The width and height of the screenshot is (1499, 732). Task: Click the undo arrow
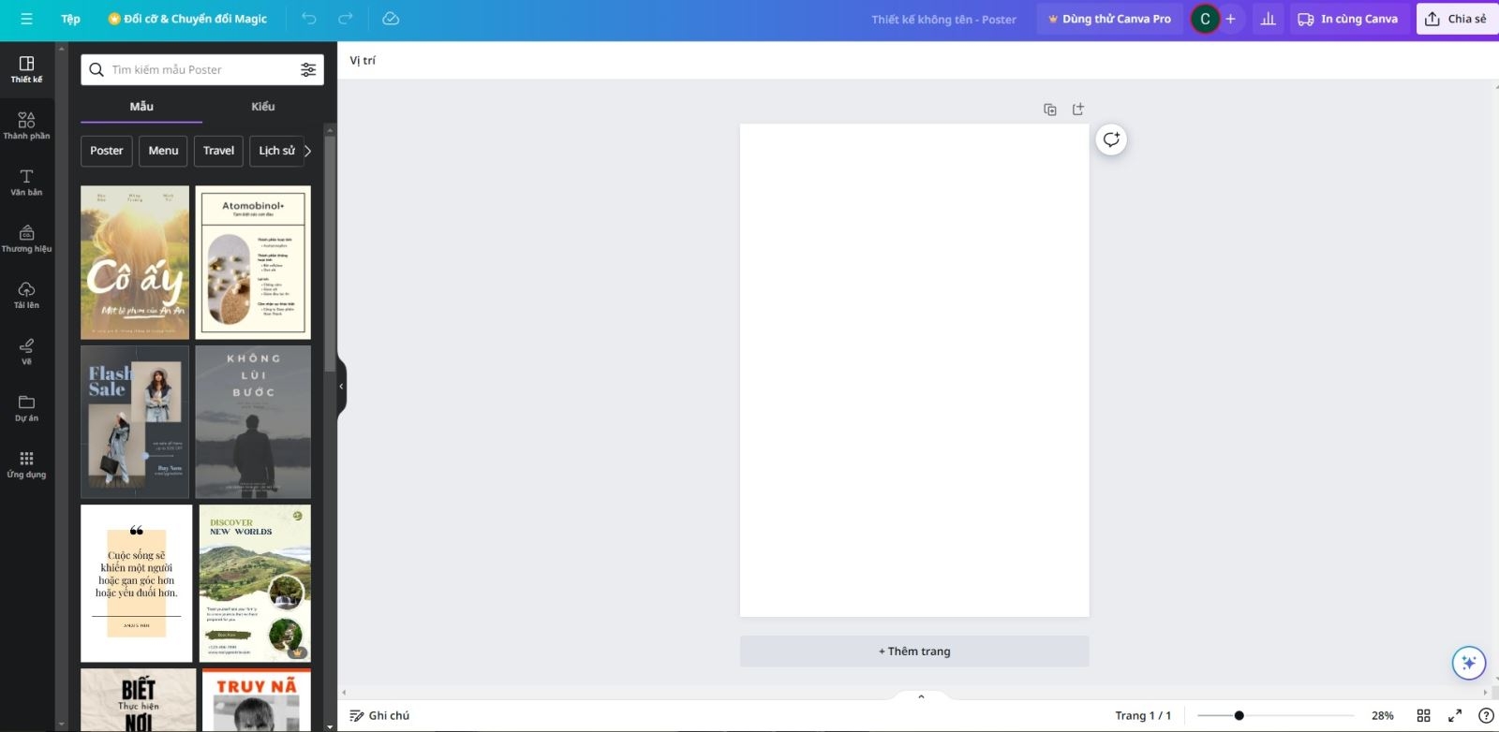tap(309, 19)
